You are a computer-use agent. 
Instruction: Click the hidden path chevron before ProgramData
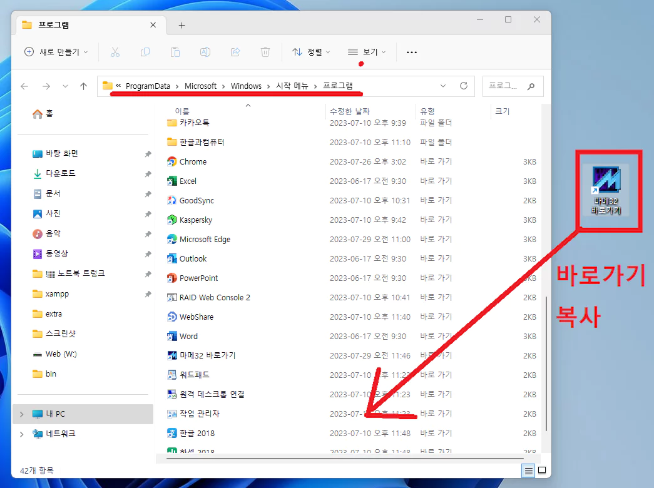(118, 86)
